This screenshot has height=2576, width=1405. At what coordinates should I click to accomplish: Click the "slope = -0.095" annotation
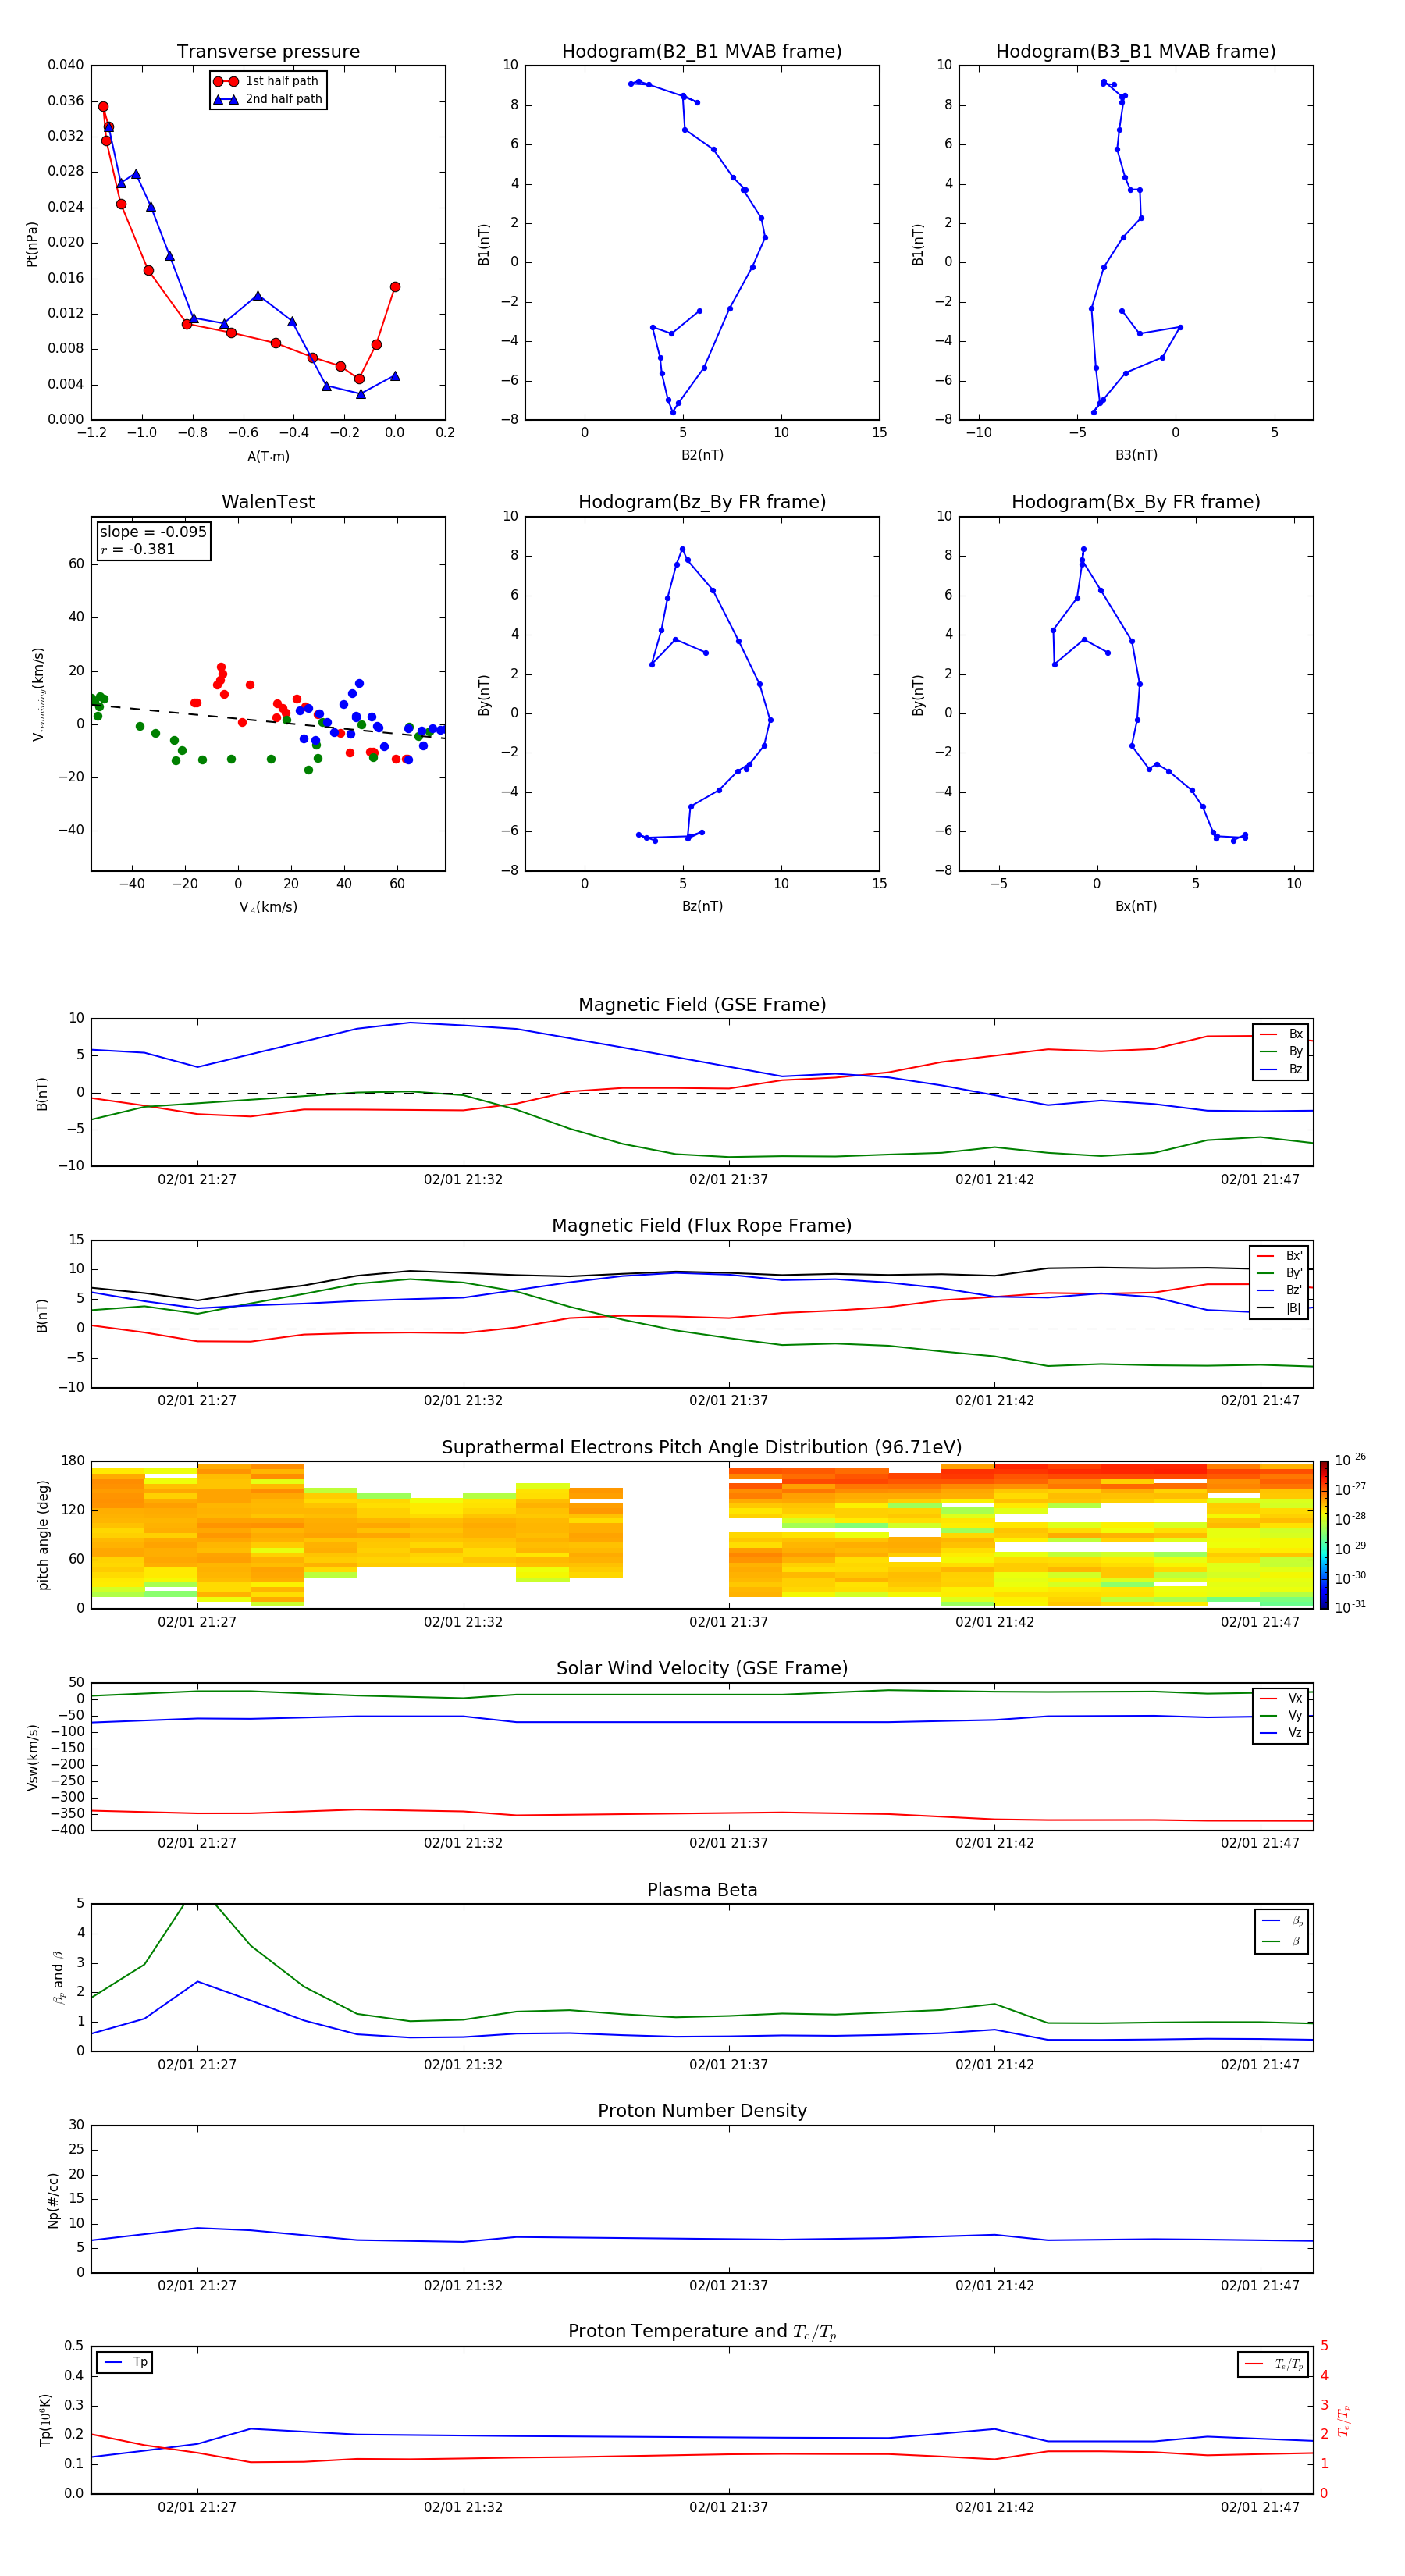coord(153,532)
